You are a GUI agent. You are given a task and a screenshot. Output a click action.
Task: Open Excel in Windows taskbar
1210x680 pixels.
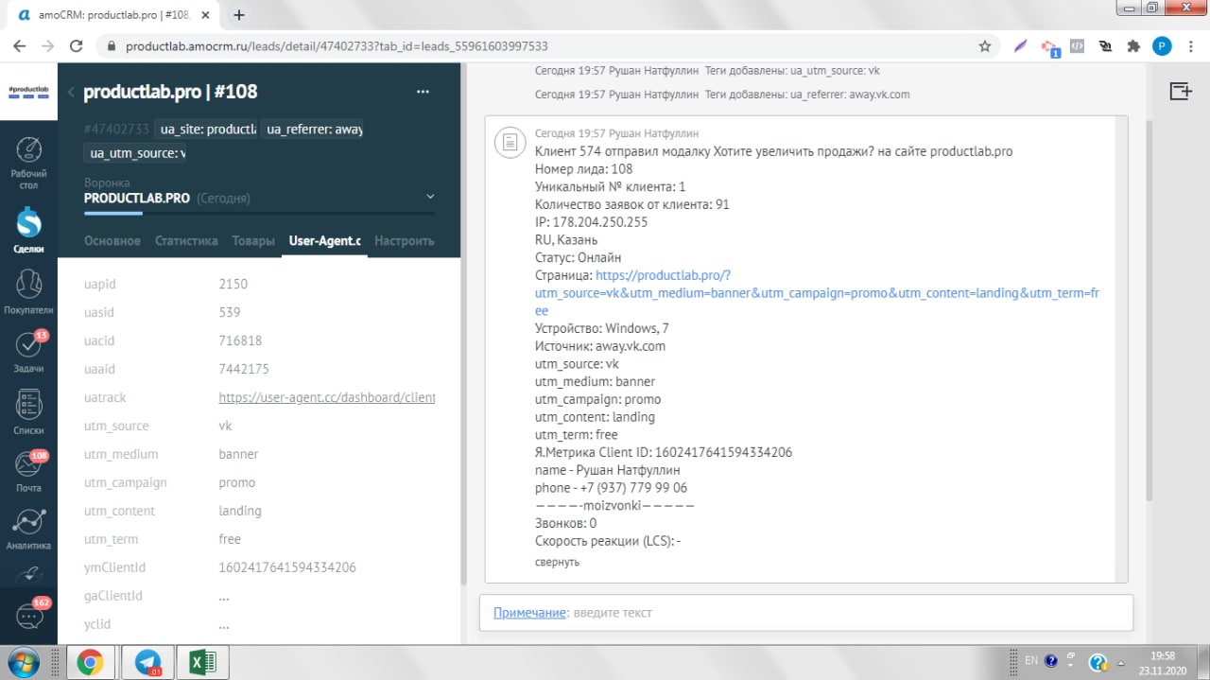pyautogui.click(x=202, y=662)
